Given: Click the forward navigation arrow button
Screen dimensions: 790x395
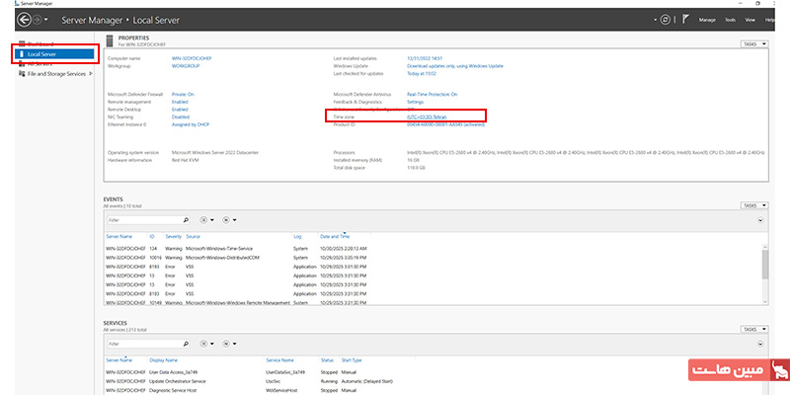Looking at the screenshot, I should [x=38, y=19].
